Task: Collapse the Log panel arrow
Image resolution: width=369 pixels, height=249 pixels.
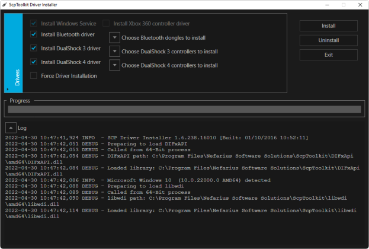Action: pos(11,127)
